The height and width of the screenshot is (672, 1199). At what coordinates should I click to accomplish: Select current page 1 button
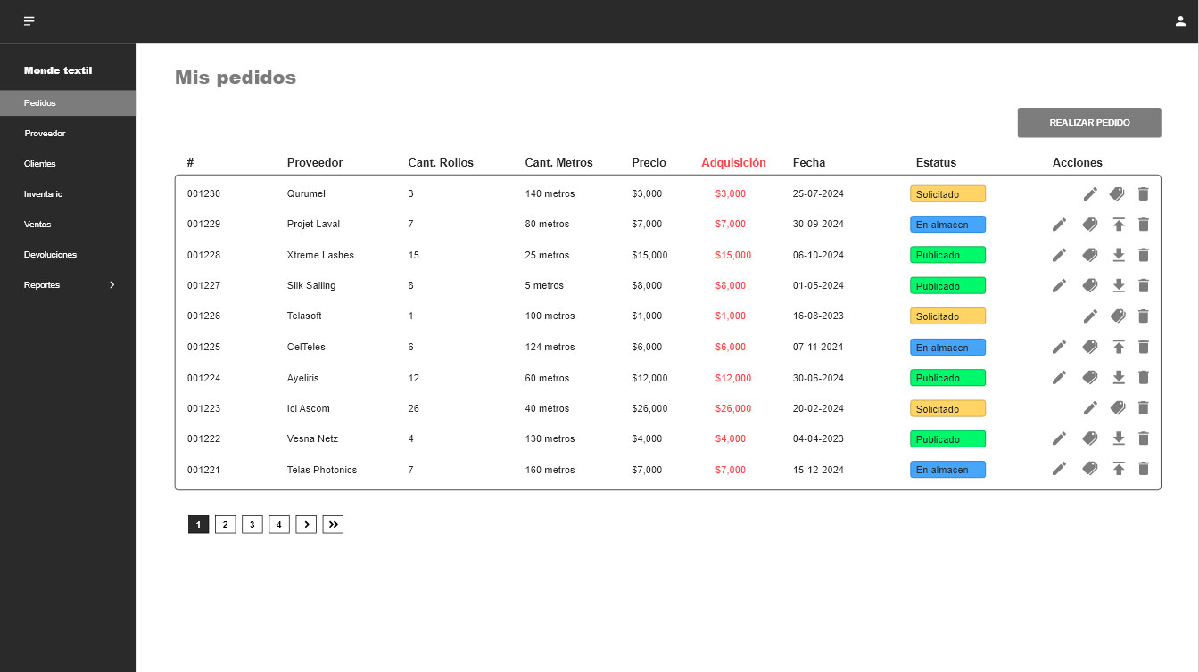click(x=198, y=524)
